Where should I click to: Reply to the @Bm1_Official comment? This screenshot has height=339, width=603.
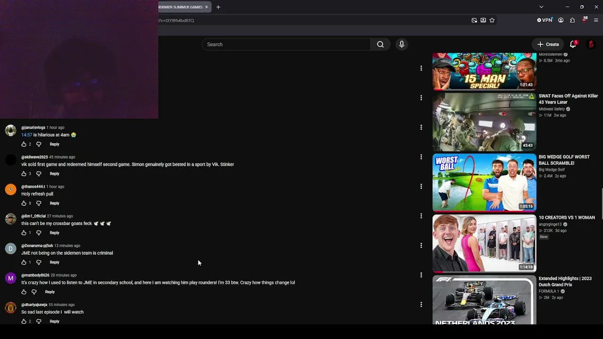coord(55,233)
